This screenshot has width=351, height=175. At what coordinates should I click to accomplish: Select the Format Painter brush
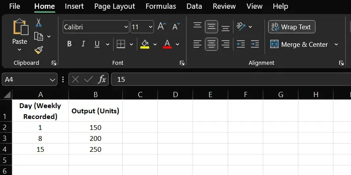click(x=39, y=49)
